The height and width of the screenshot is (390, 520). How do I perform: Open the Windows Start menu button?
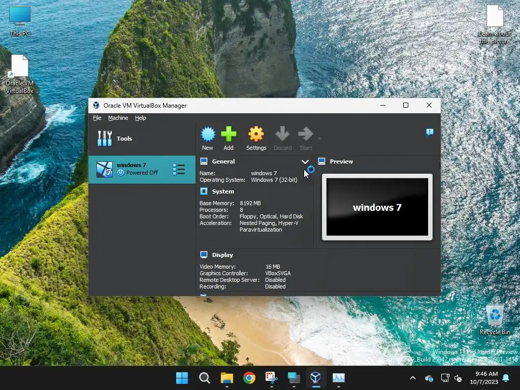182,378
